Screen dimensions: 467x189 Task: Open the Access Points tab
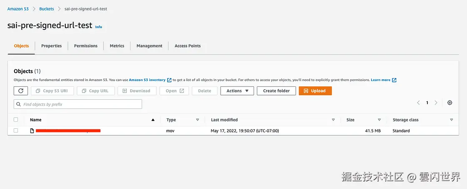pyautogui.click(x=188, y=46)
